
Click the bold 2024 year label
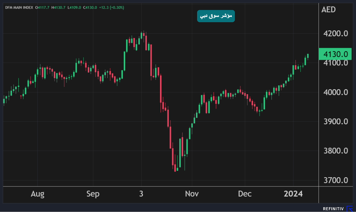point(293,194)
